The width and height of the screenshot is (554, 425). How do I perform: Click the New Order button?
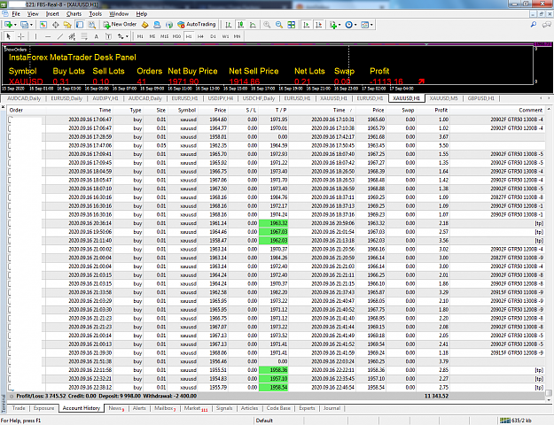pos(120,25)
